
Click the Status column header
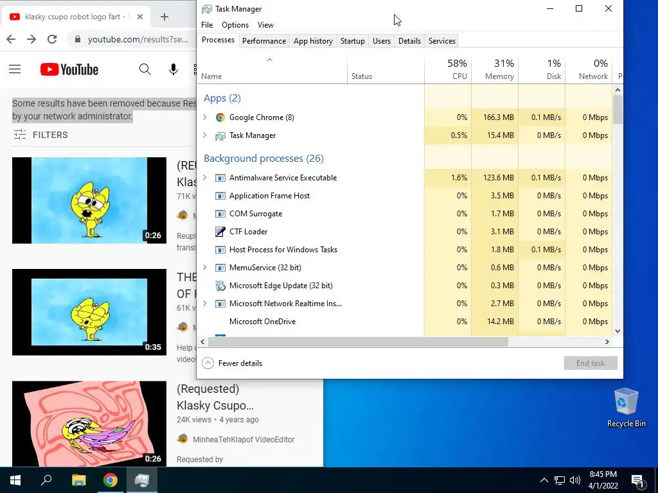point(386,69)
